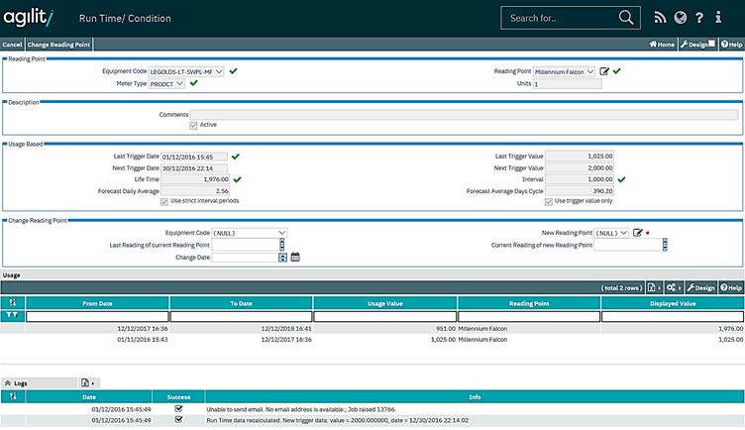Image resolution: width=745 pixels, height=430 pixels.
Task: Click the From Date filter field
Action: (x=97, y=316)
